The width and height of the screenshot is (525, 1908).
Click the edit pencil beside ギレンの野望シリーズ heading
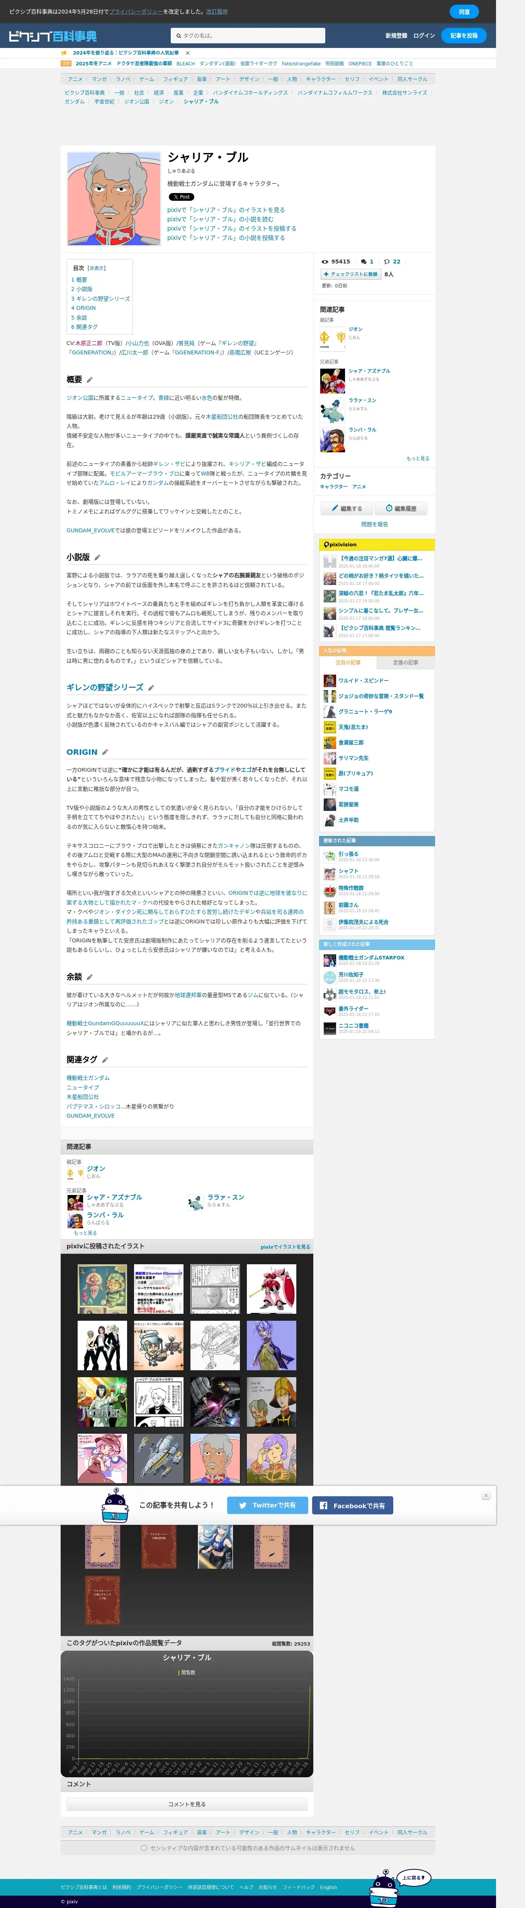pyautogui.click(x=151, y=688)
